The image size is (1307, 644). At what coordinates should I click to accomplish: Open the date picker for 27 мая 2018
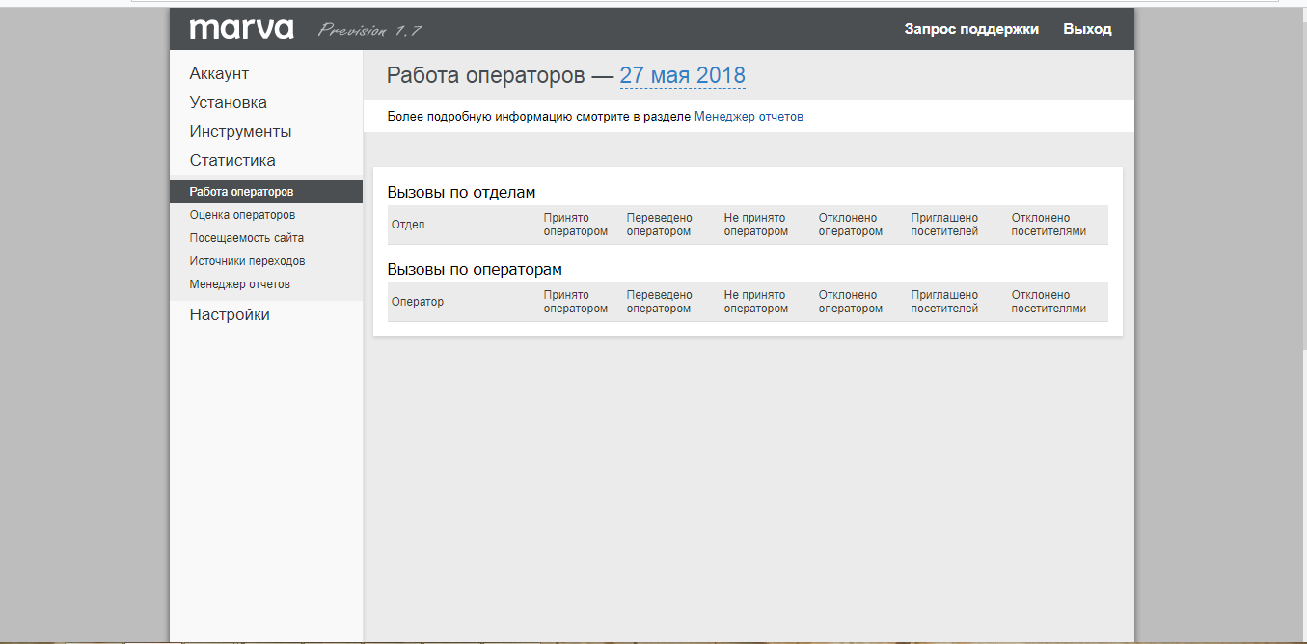(682, 74)
